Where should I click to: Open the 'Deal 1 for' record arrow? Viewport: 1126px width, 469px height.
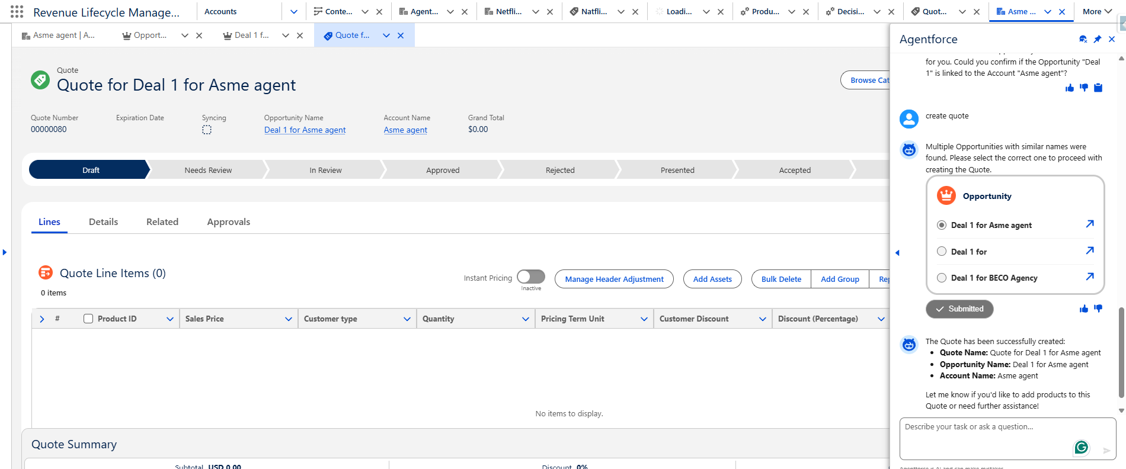[x=1090, y=250]
